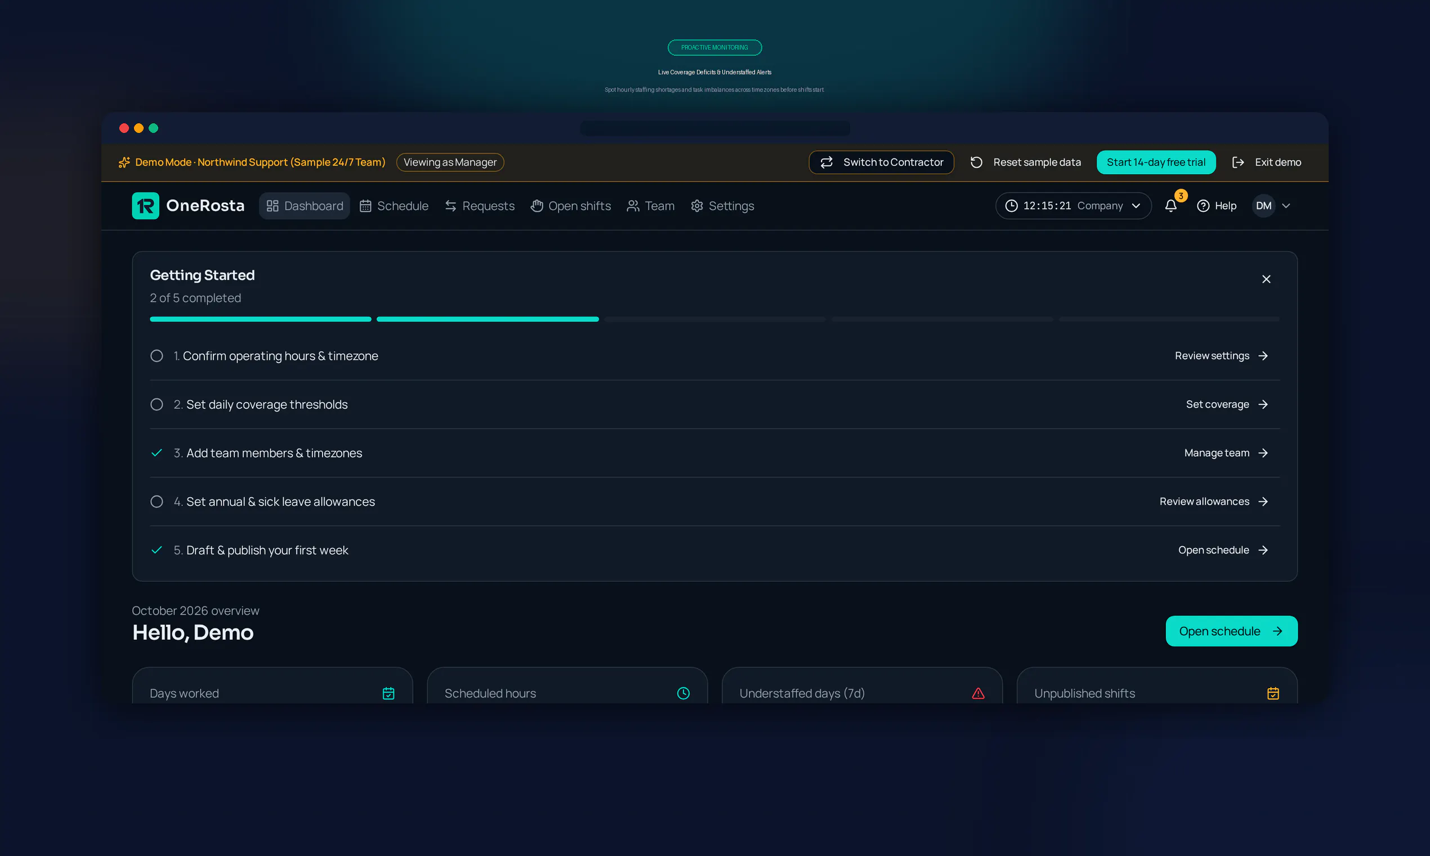This screenshot has width=1430, height=856.
Task: Open the notifications bell icon
Action: coord(1170,206)
